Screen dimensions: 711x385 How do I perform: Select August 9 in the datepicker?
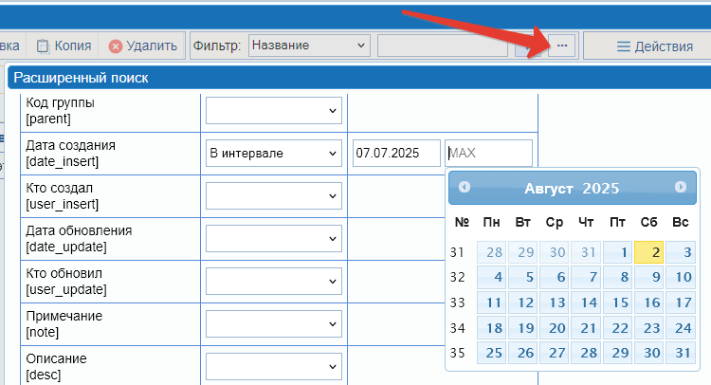coord(648,277)
